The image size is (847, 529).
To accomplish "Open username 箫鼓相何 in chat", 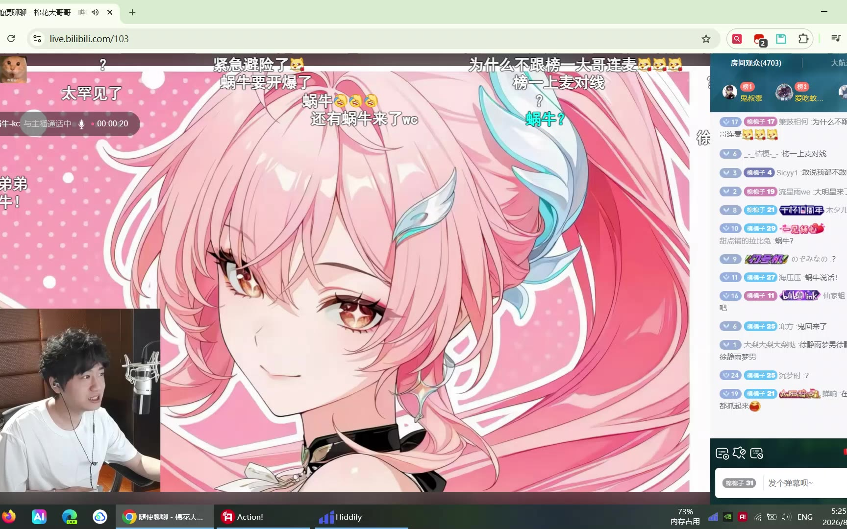I will pos(794,122).
